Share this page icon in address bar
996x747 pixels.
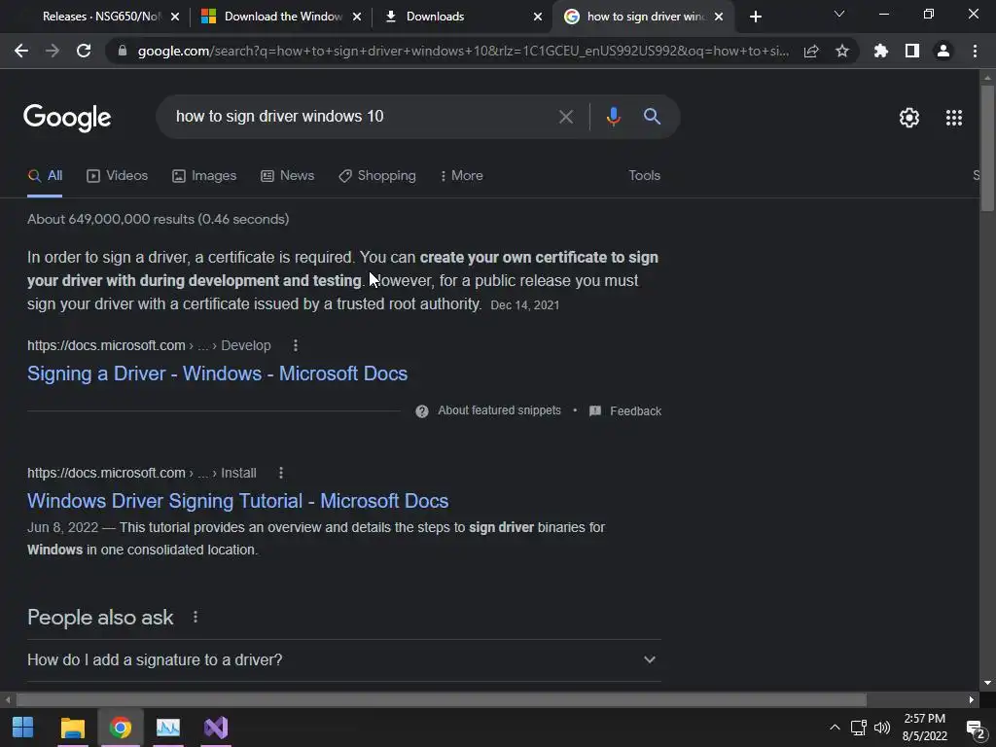click(x=811, y=52)
